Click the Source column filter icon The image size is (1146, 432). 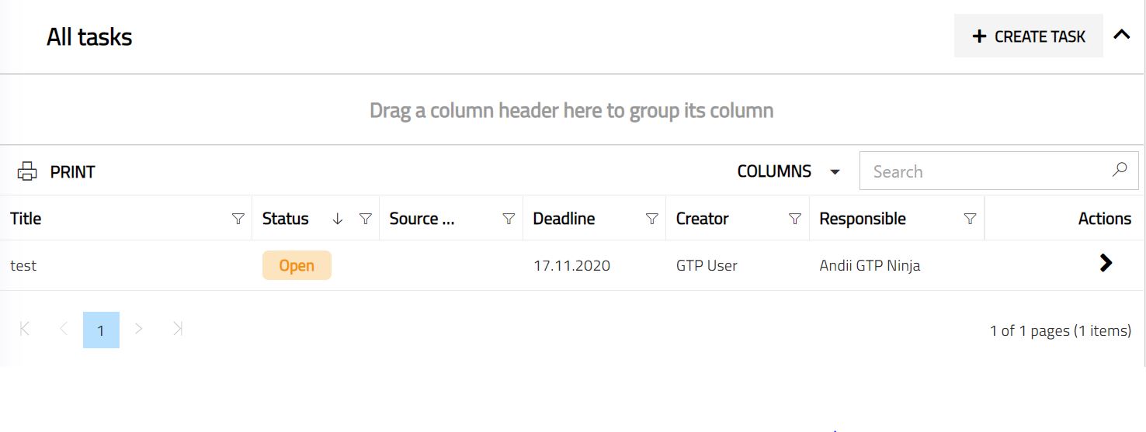pyautogui.click(x=509, y=219)
